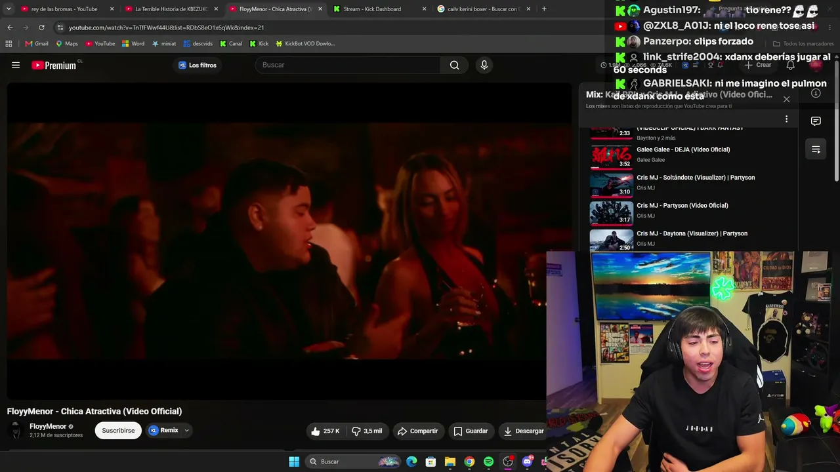This screenshot has height=472, width=840.
Task: Open the YouTube hamburger guide menu
Action: pos(16,65)
